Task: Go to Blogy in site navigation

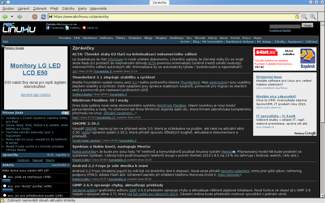Action: pyautogui.click(x=149, y=38)
